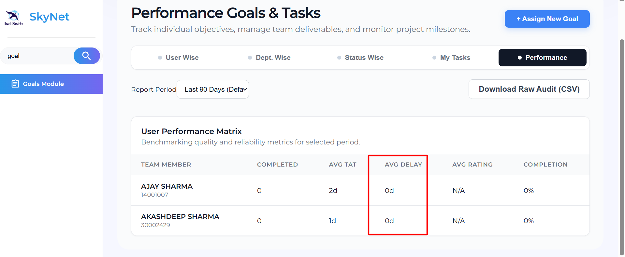625x257 pixels.
Task: Open the Report Period dropdown
Action: pos(213,89)
